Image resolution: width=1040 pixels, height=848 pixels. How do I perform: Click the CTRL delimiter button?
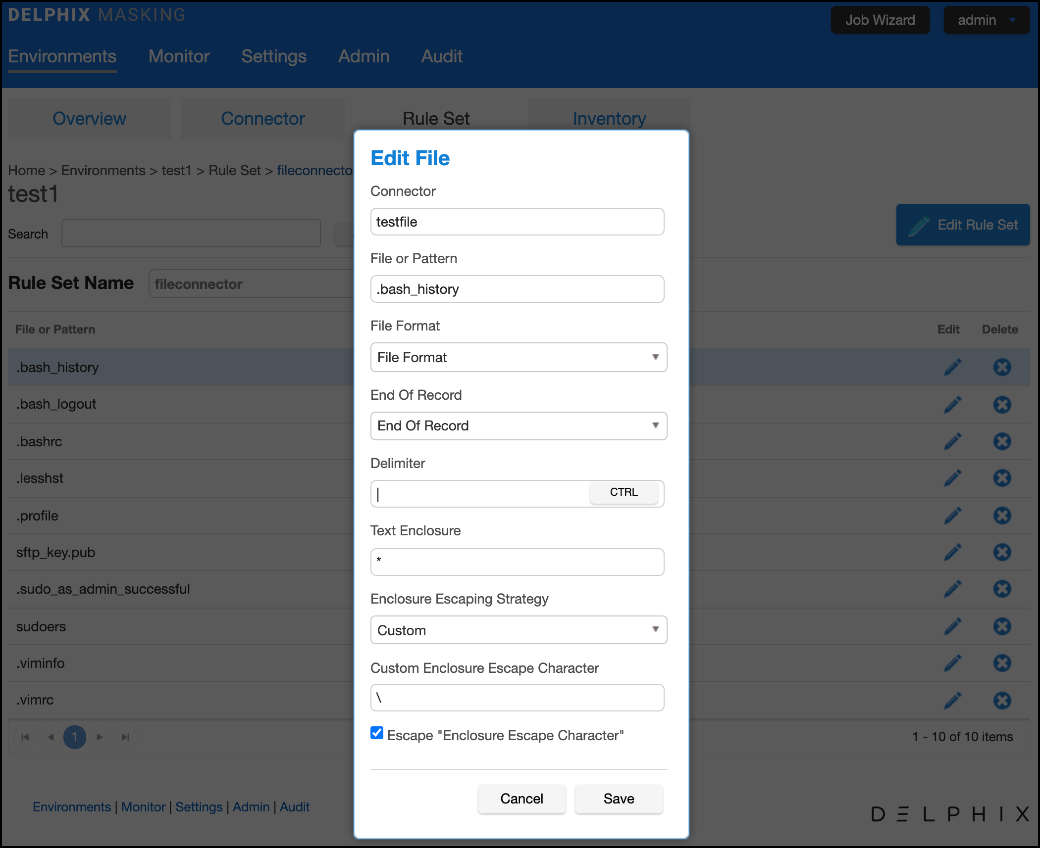[x=624, y=492]
